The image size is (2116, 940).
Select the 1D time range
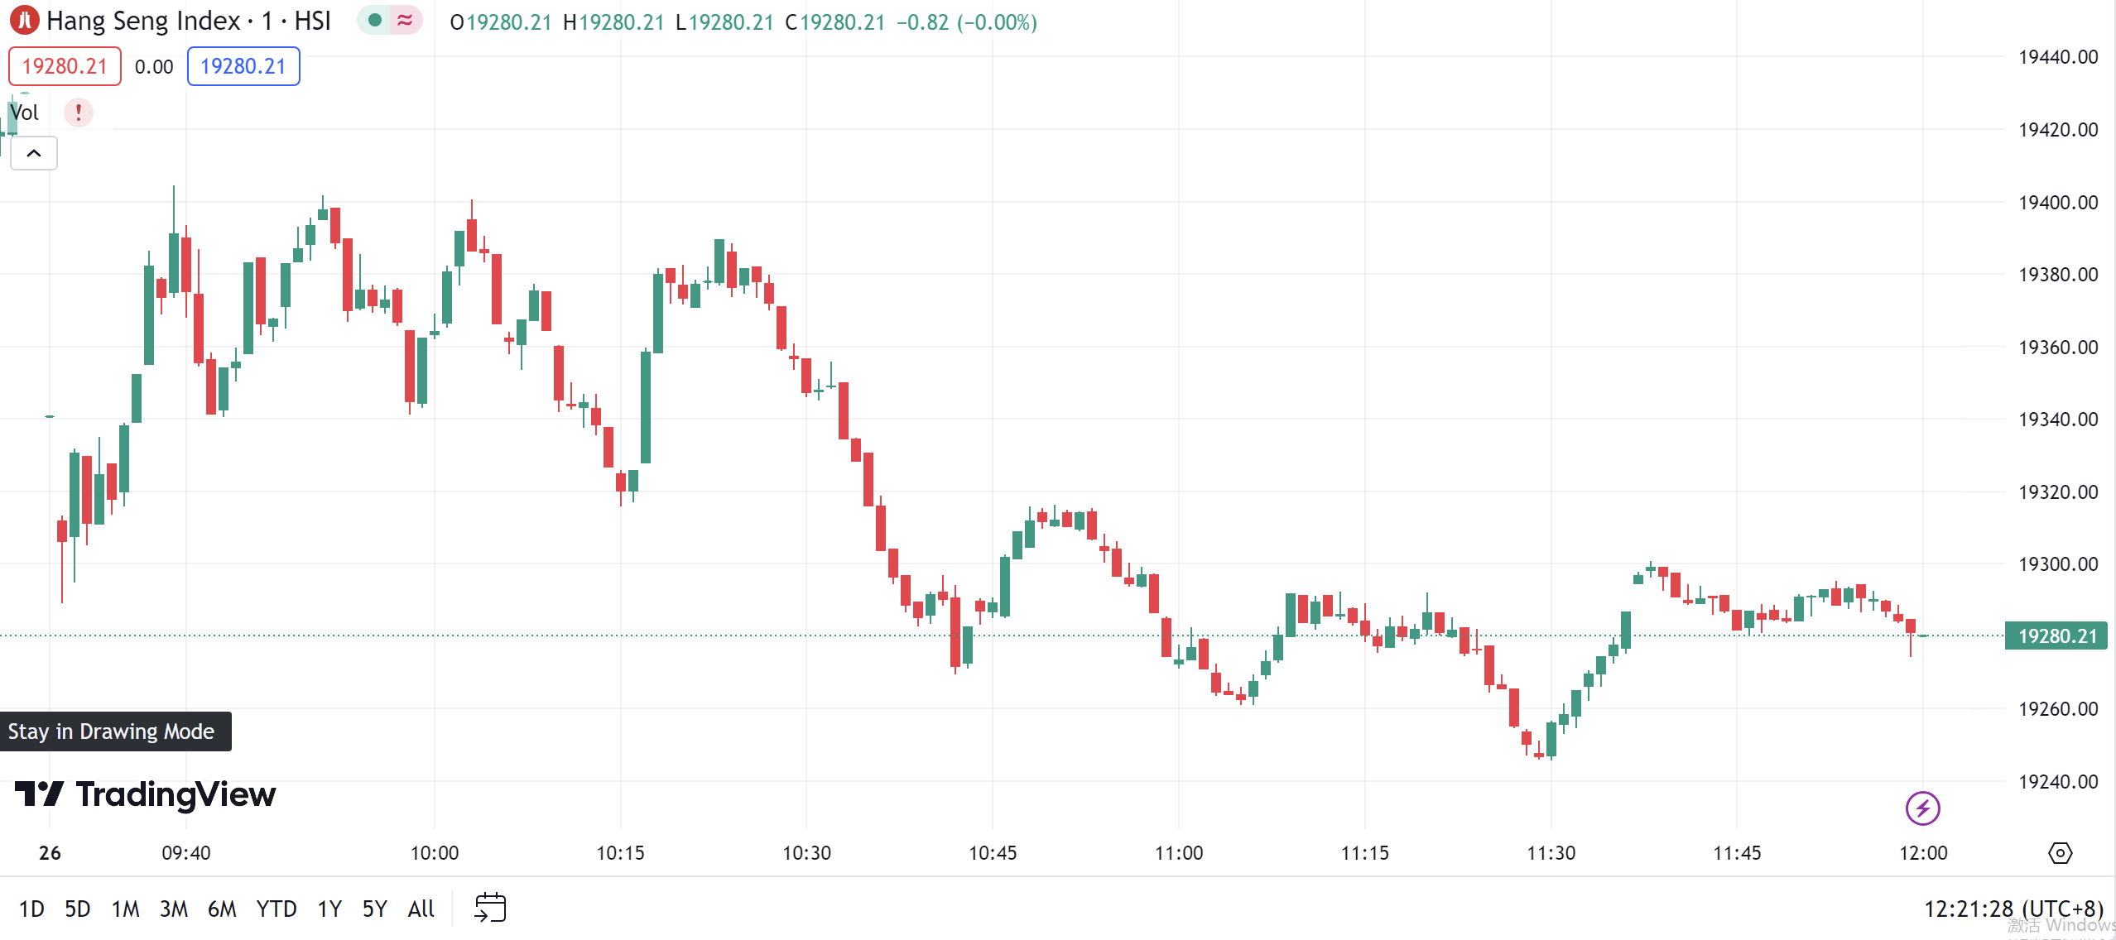click(x=31, y=909)
